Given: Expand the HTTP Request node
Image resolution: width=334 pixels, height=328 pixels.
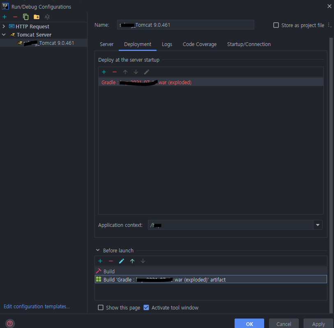Looking at the screenshot, I should 3,26.
